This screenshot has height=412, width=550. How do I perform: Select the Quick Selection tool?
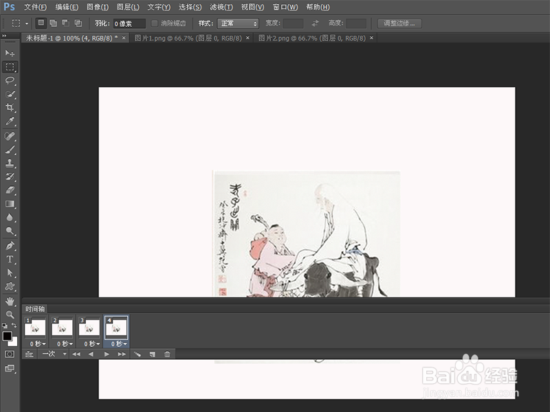pyautogui.click(x=10, y=94)
